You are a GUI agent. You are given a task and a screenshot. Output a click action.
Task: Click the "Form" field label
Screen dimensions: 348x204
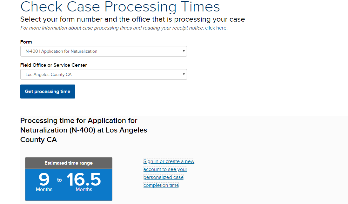click(26, 42)
